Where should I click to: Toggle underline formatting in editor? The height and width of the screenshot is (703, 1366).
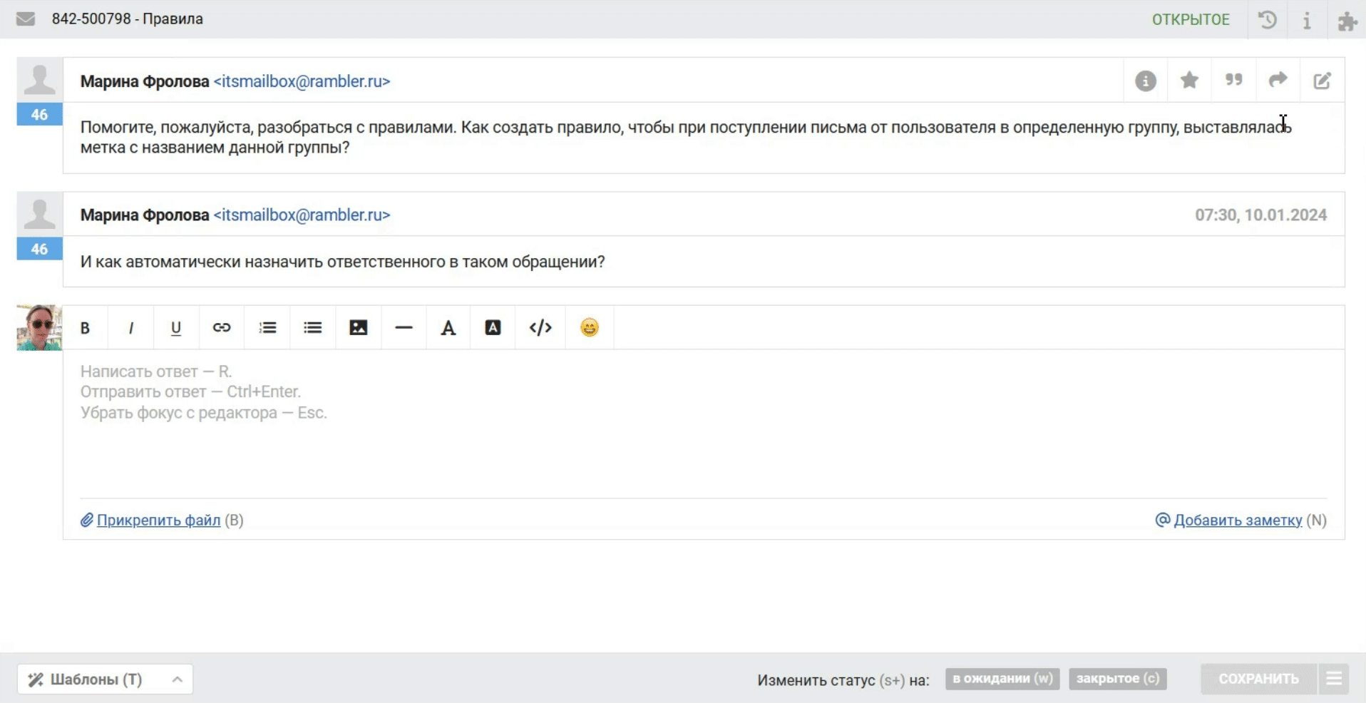[x=176, y=328]
